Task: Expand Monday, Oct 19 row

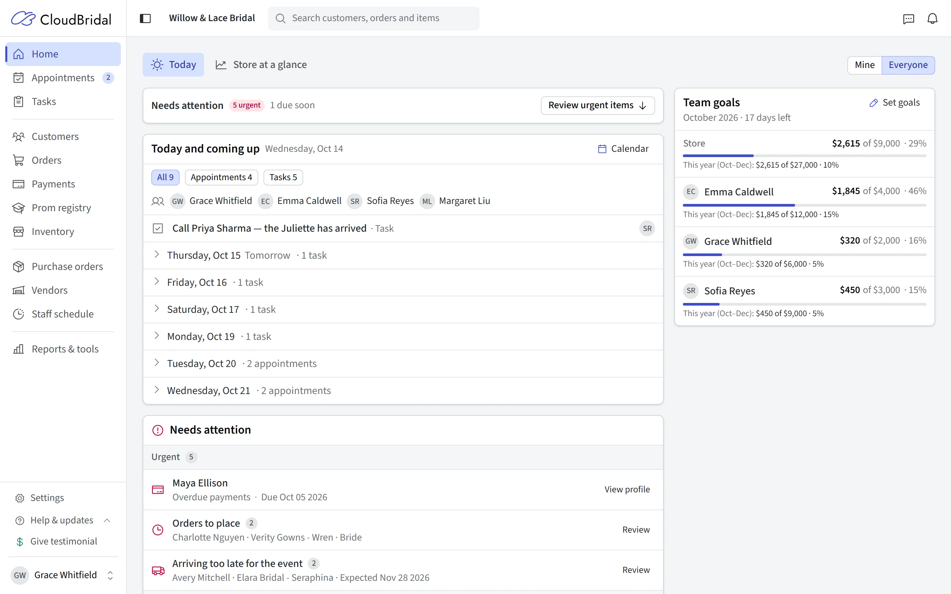Action: tap(403, 337)
